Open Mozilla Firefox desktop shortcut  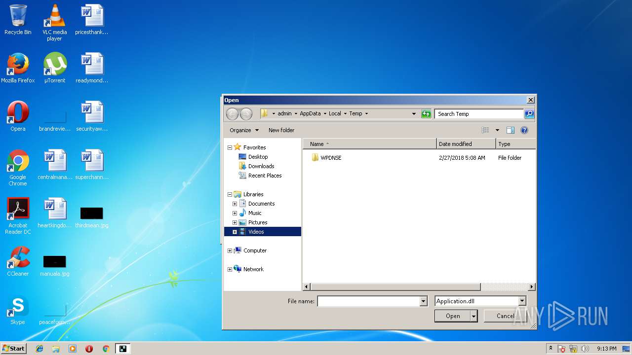click(x=18, y=68)
